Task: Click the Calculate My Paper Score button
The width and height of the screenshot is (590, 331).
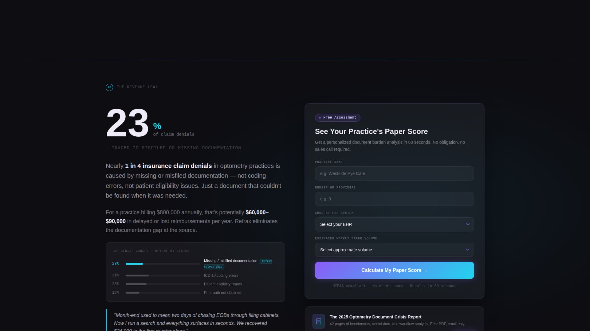Action: tap(394, 270)
